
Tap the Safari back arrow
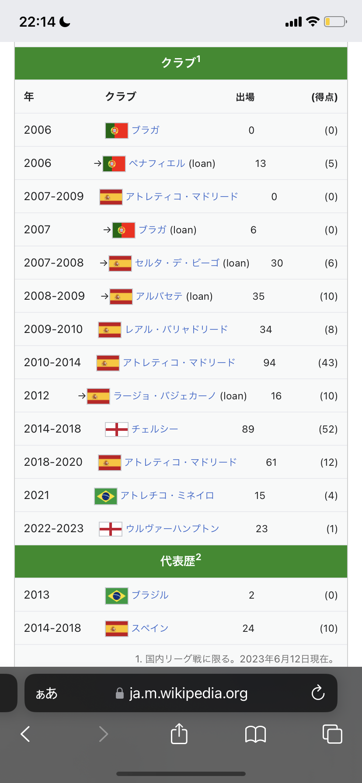[x=25, y=734]
